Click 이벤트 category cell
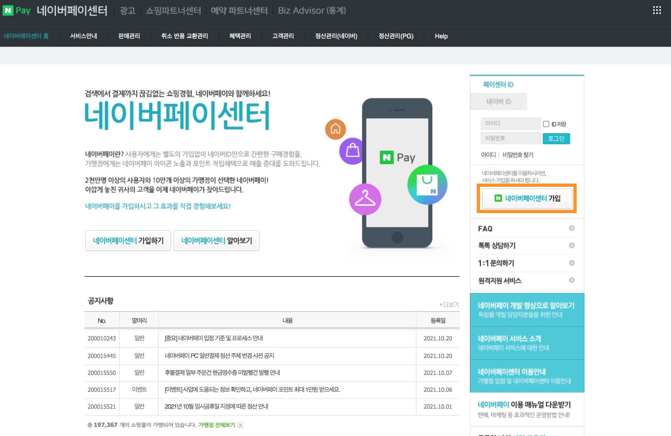671x436 pixels. (139, 389)
